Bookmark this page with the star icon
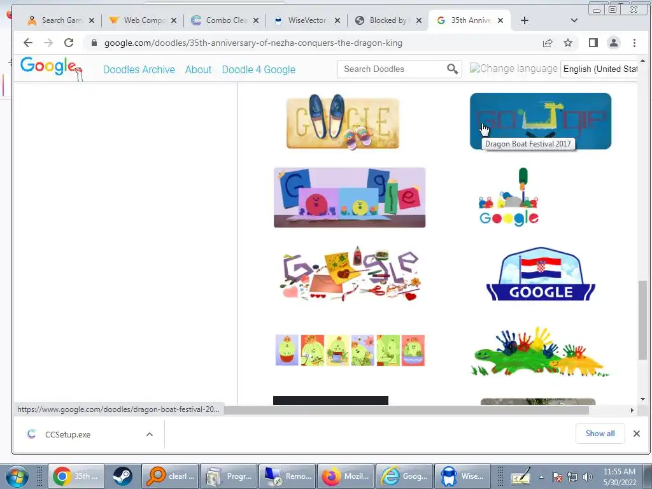Image resolution: width=652 pixels, height=489 pixels. [568, 43]
